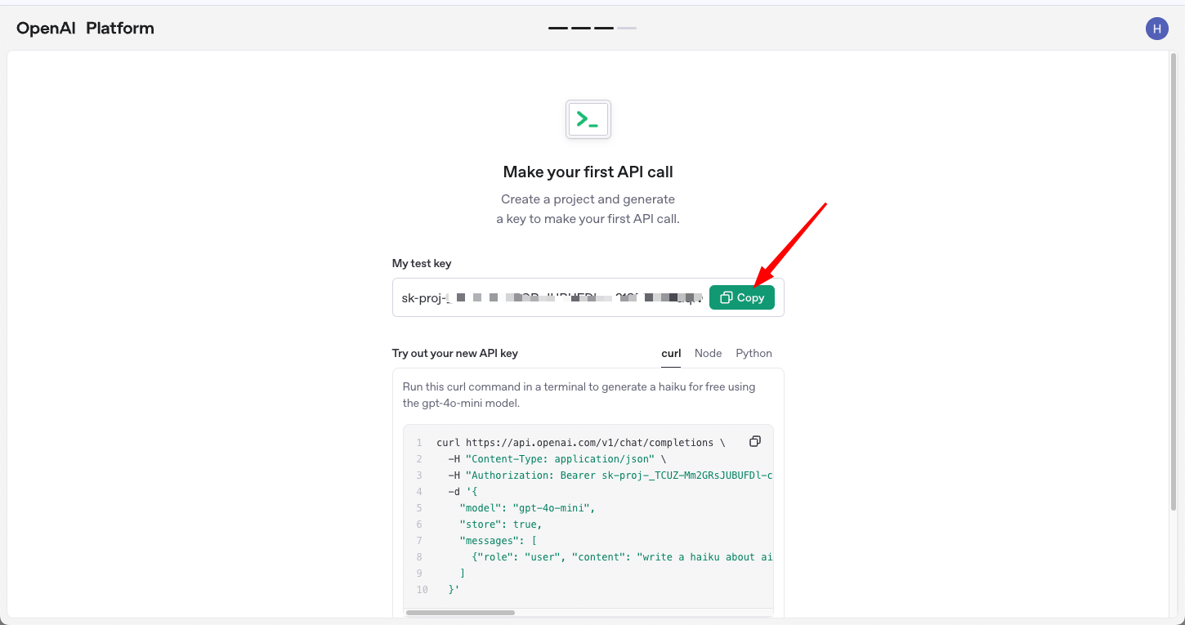Click the OpenAI Platform logo
Image resolution: width=1185 pixels, height=625 pixels.
point(85,29)
